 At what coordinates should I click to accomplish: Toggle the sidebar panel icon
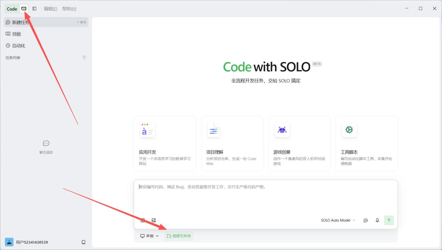point(34,9)
